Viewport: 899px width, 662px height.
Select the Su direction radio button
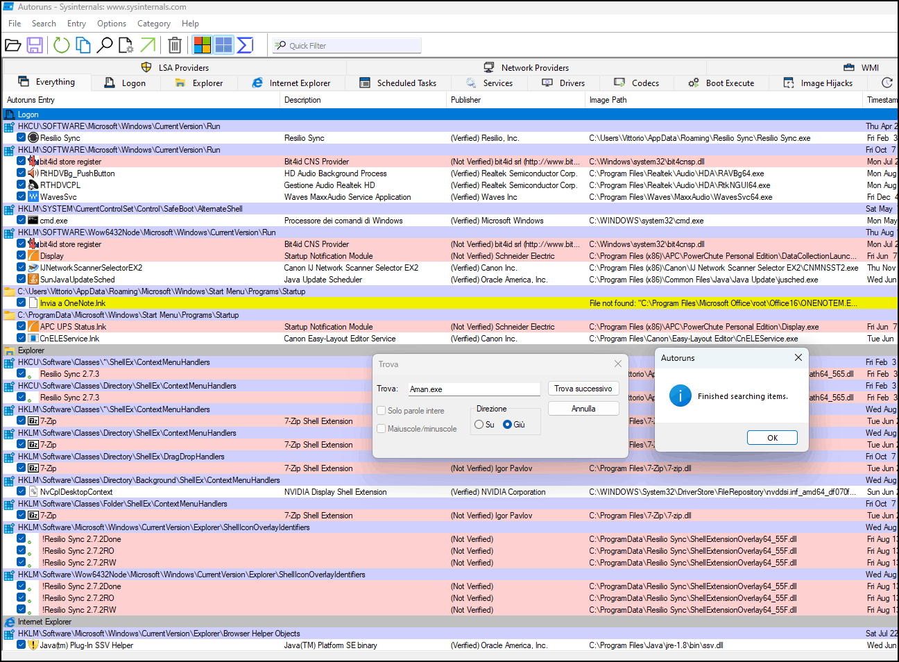479,425
